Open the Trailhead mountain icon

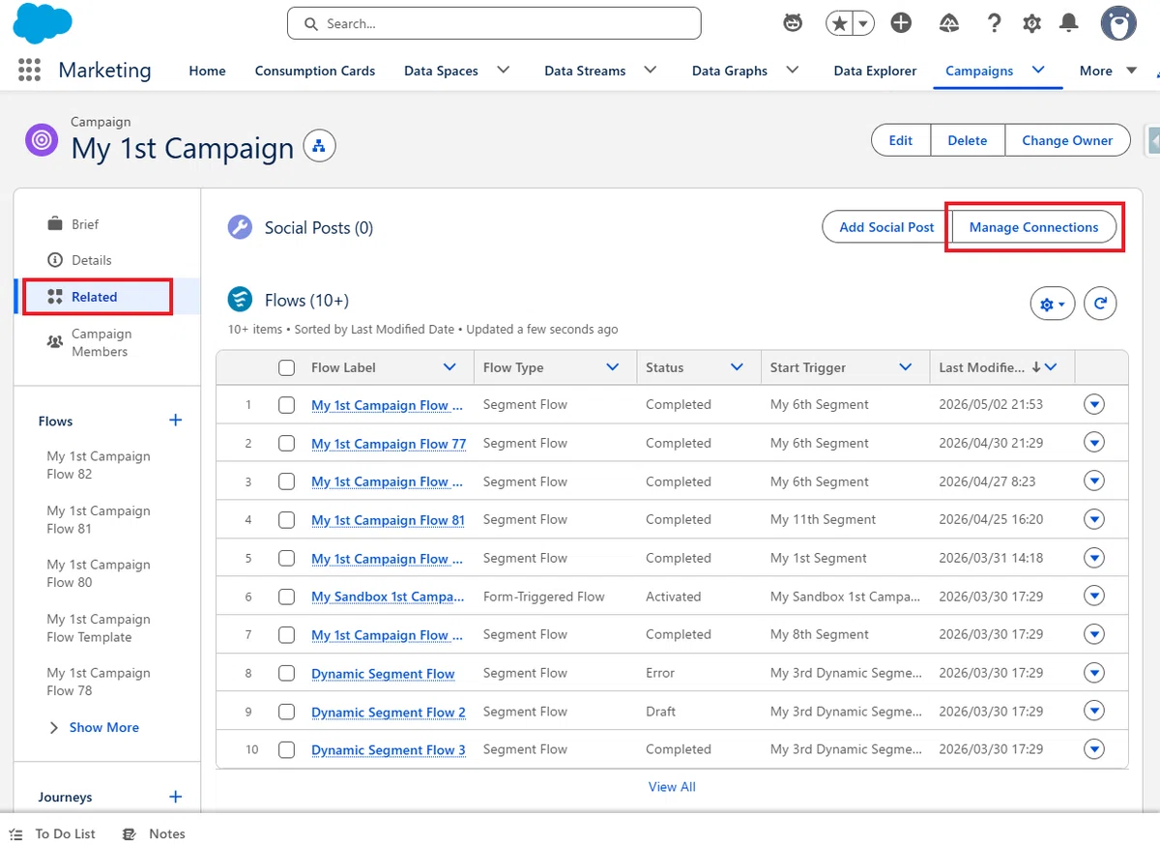[x=948, y=23]
